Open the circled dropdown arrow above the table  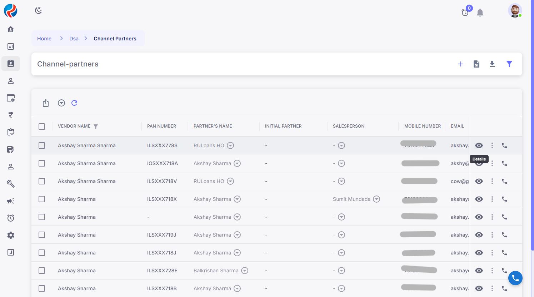pyautogui.click(x=61, y=103)
